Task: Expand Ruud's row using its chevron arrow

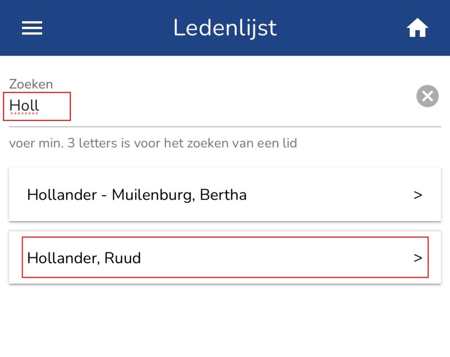Action: pos(418,258)
